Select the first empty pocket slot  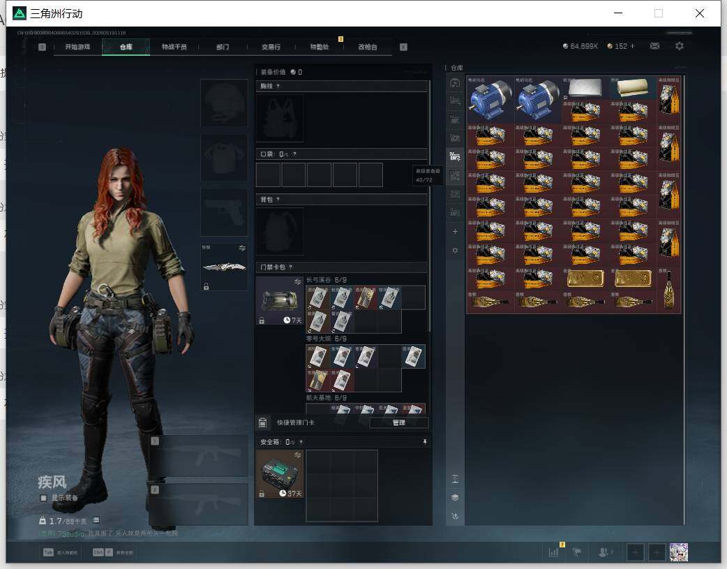coord(268,175)
